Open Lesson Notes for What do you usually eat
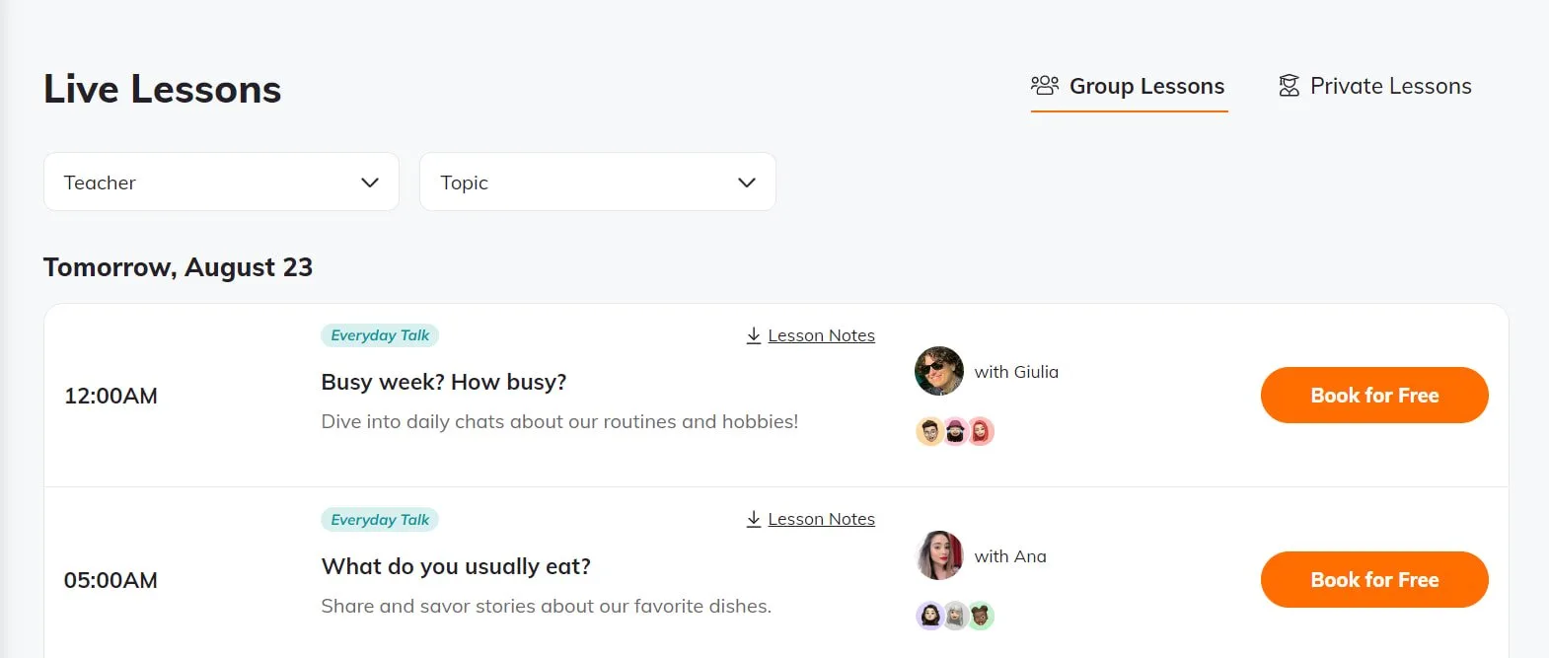This screenshot has width=1549, height=658. pos(821,519)
